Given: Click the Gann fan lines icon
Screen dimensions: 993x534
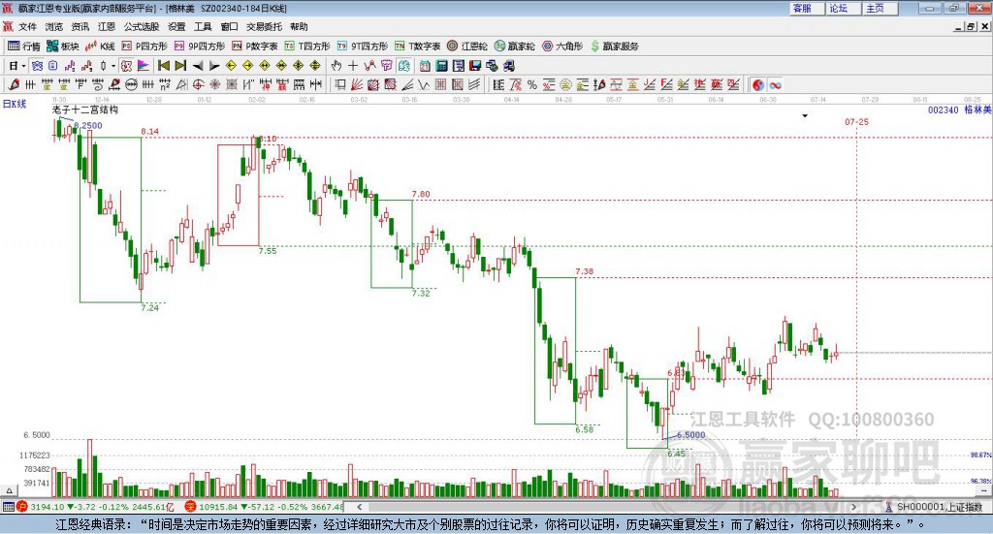Looking at the screenshot, I should click(357, 84).
